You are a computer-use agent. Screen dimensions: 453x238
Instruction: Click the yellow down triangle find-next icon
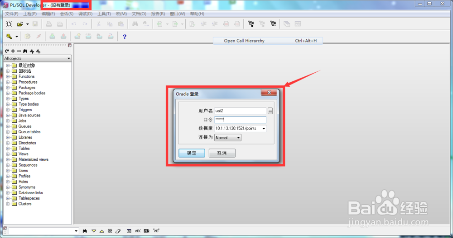[x=94, y=231]
